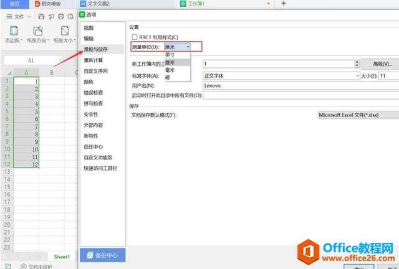Choose 英寸 from the unit list

point(177,55)
